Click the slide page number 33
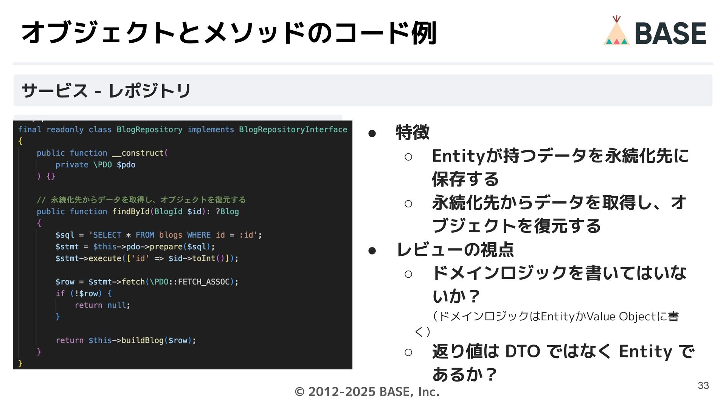The height and width of the screenshot is (408, 726). pyautogui.click(x=703, y=386)
